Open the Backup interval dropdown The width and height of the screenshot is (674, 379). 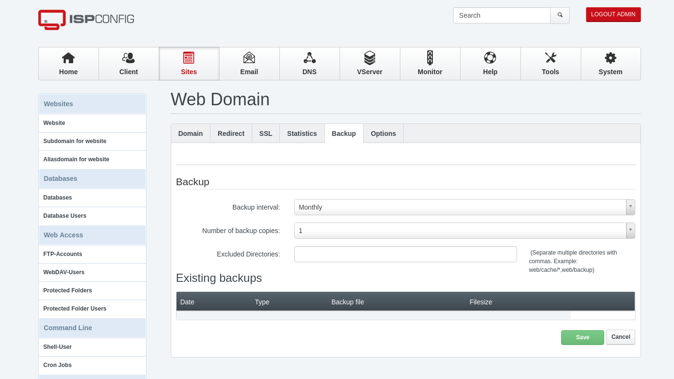pos(464,207)
